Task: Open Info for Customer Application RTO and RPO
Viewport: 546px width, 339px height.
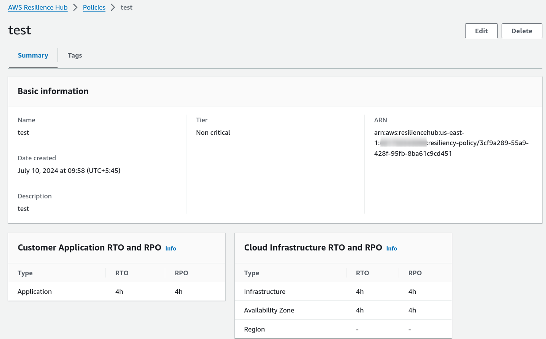Action: (x=171, y=248)
